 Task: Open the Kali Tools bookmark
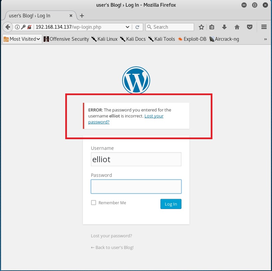[x=162, y=39]
